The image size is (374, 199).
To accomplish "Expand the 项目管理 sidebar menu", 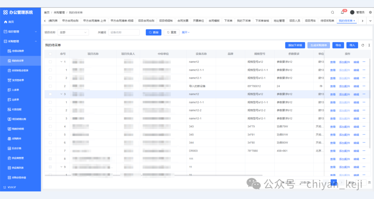I will tap(20, 31).
